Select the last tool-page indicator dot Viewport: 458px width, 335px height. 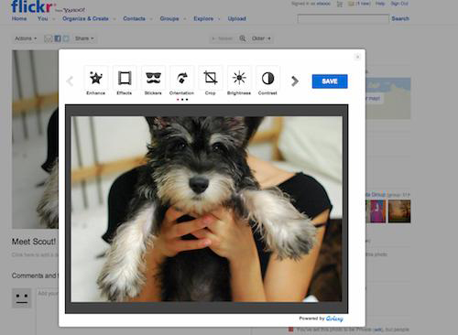pyautogui.click(x=187, y=100)
